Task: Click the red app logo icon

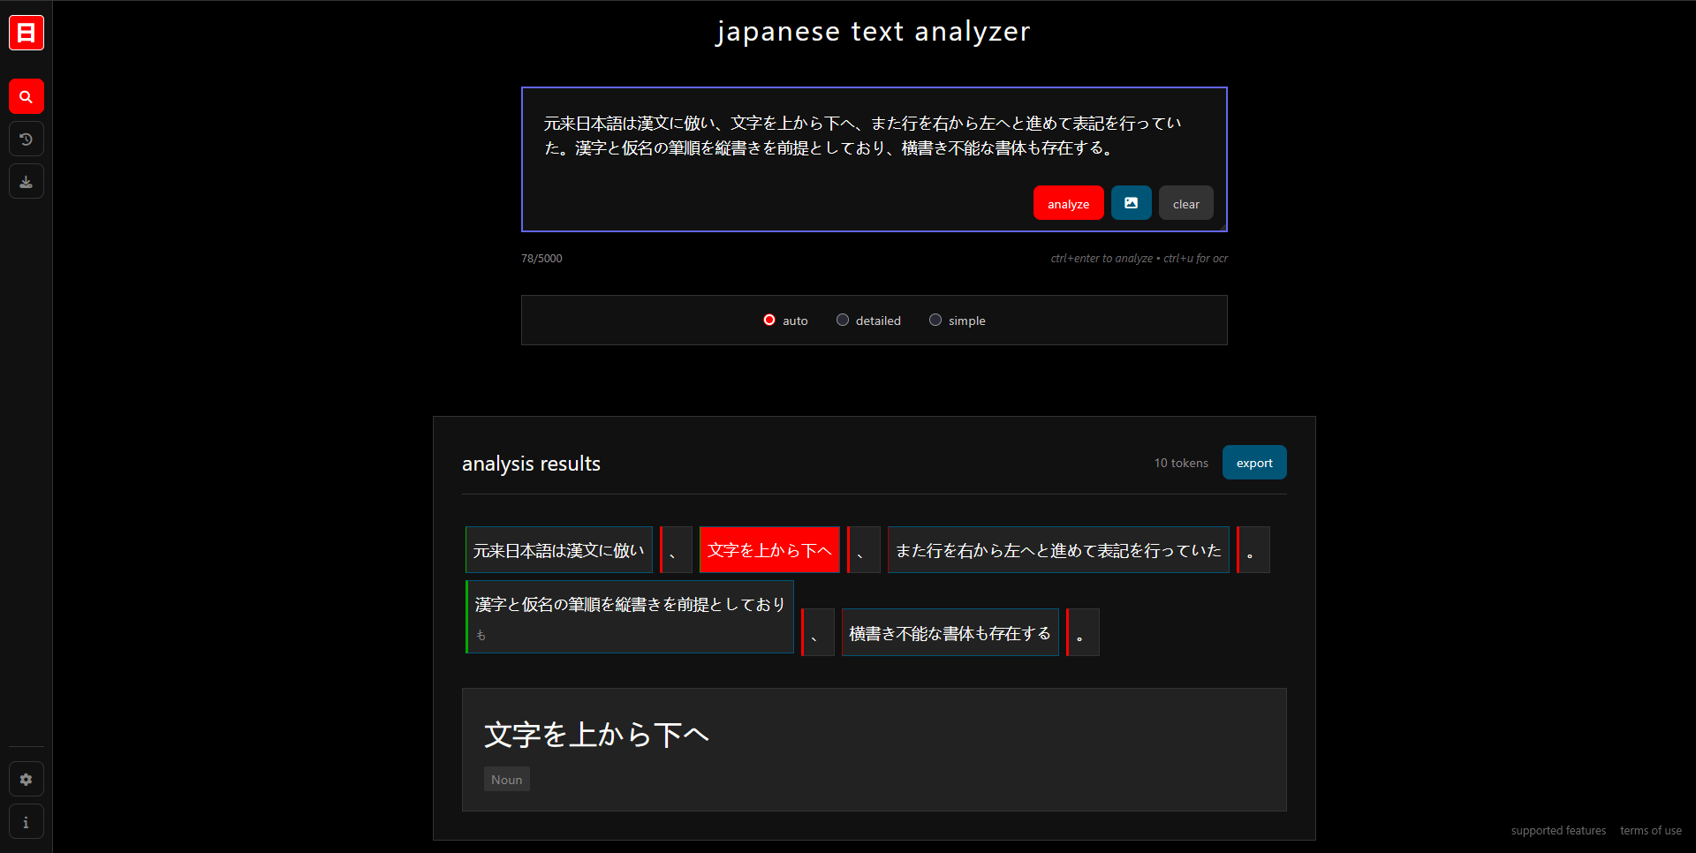Action: pyautogui.click(x=26, y=33)
